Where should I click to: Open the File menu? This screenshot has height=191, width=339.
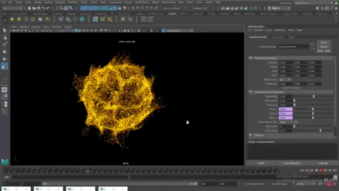pos(4,2)
